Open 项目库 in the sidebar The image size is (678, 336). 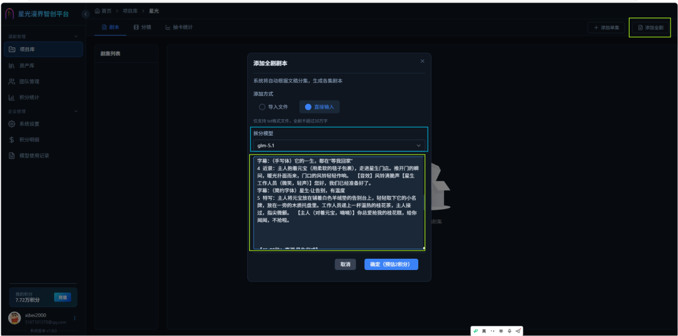pyautogui.click(x=43, y=49)
